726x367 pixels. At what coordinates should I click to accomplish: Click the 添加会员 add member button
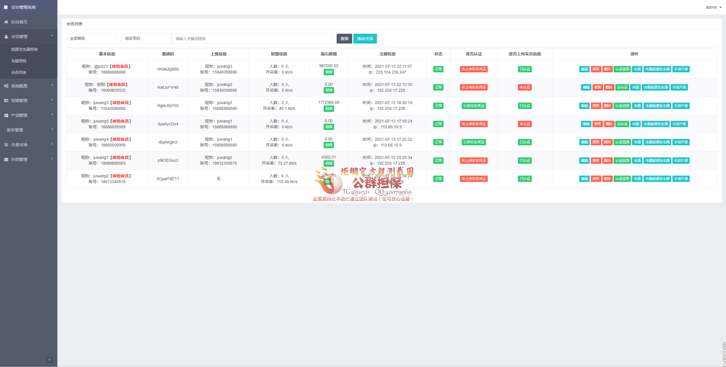tap(365, 39)
